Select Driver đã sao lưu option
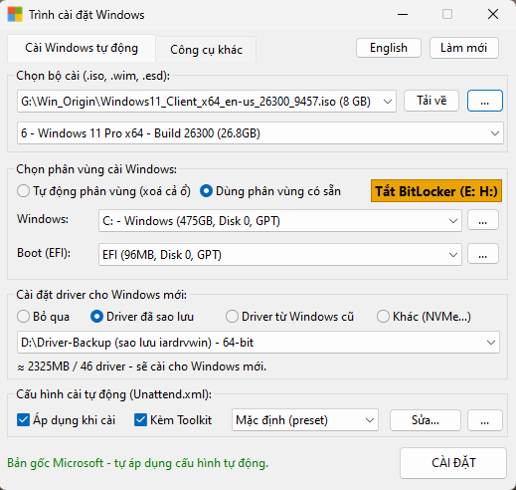516x490 pixels. 142,317
